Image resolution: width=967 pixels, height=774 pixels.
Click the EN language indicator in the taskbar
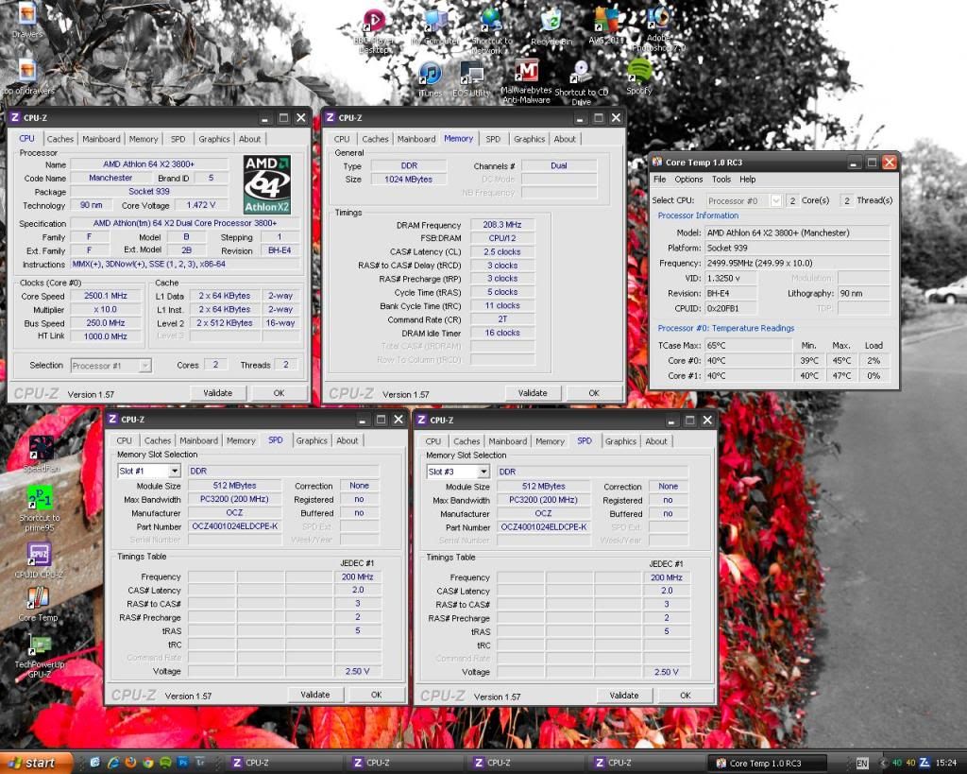[862, 763]
